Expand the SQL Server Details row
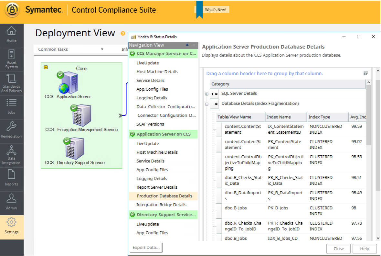Image resolution: width=381 pixels, height=256 pixels. pyautogui.click(x=207, y=94)
